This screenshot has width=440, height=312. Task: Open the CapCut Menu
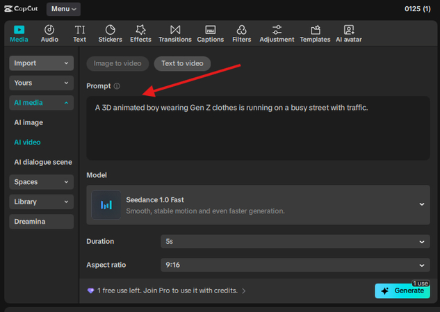tap(63, 9)
